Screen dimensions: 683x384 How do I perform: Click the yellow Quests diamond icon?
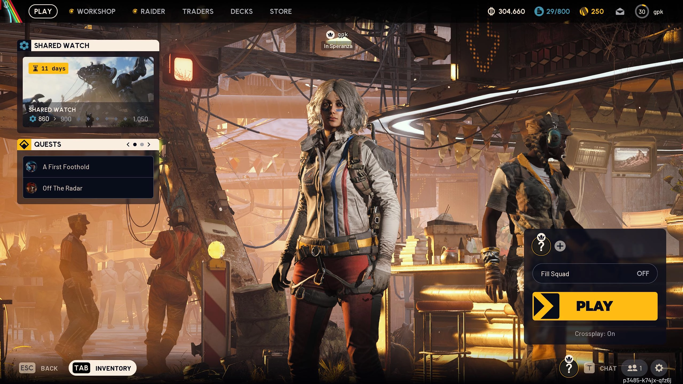point(24,144)
